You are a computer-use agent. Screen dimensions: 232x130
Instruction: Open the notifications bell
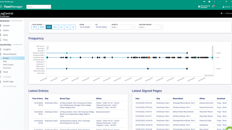[213, 7]
